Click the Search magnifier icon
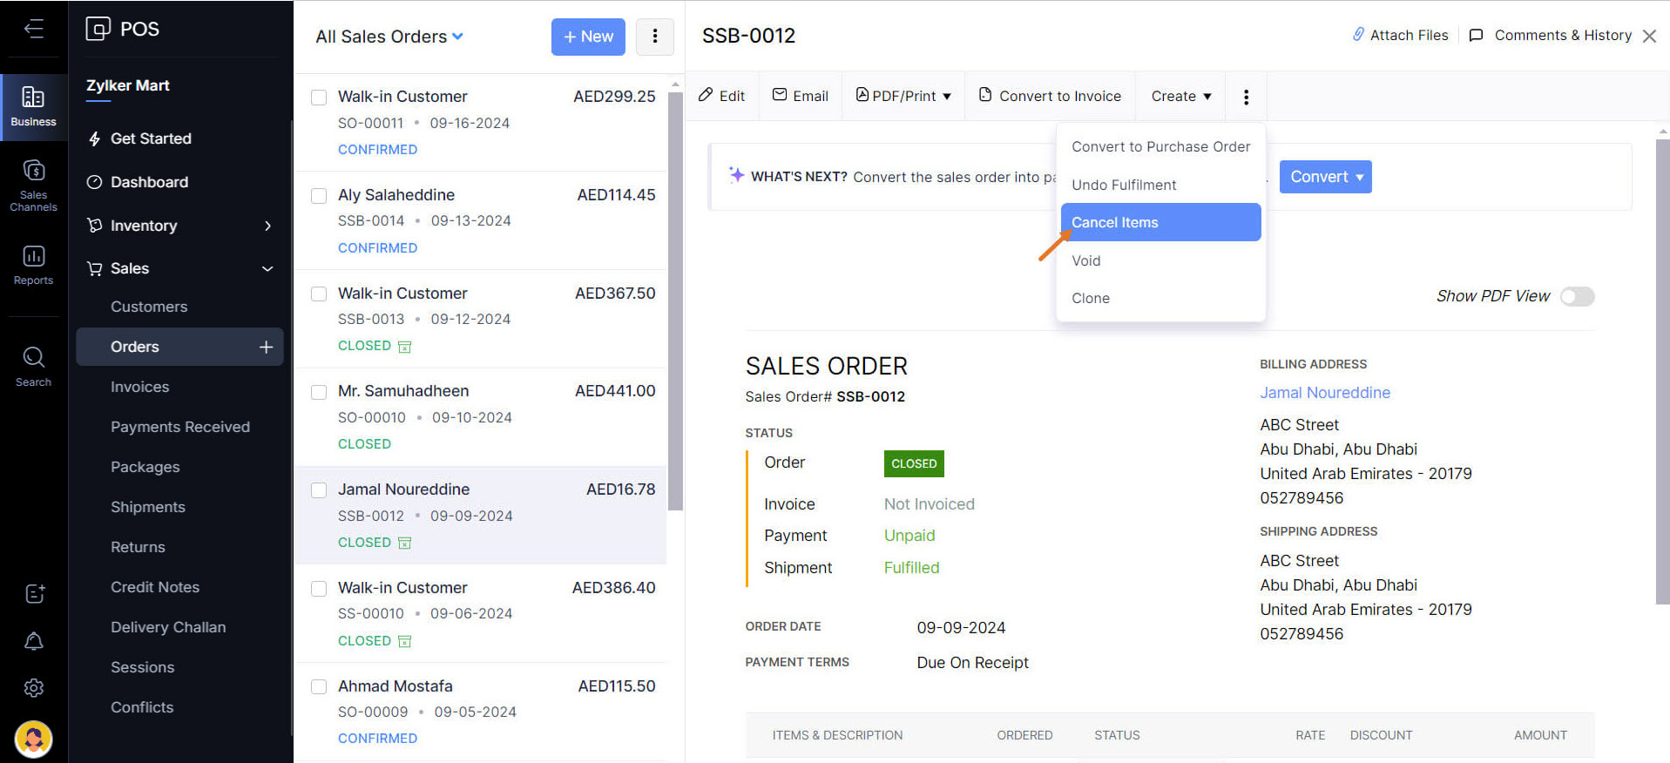 point(33,366)
